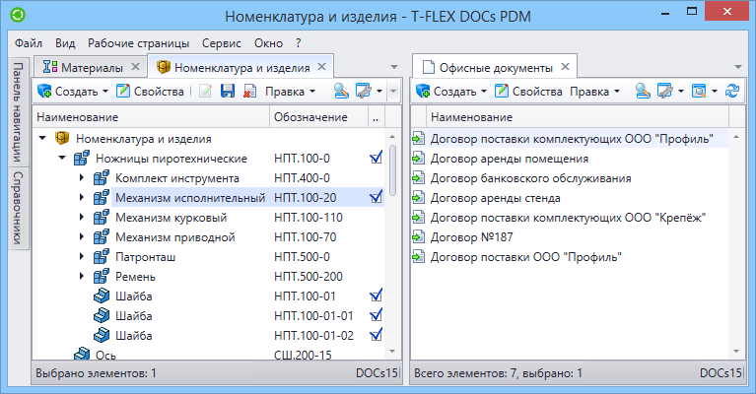Open the Сервис menu
The height and width of the screenshot is (394, 756).
pos(222,43)
